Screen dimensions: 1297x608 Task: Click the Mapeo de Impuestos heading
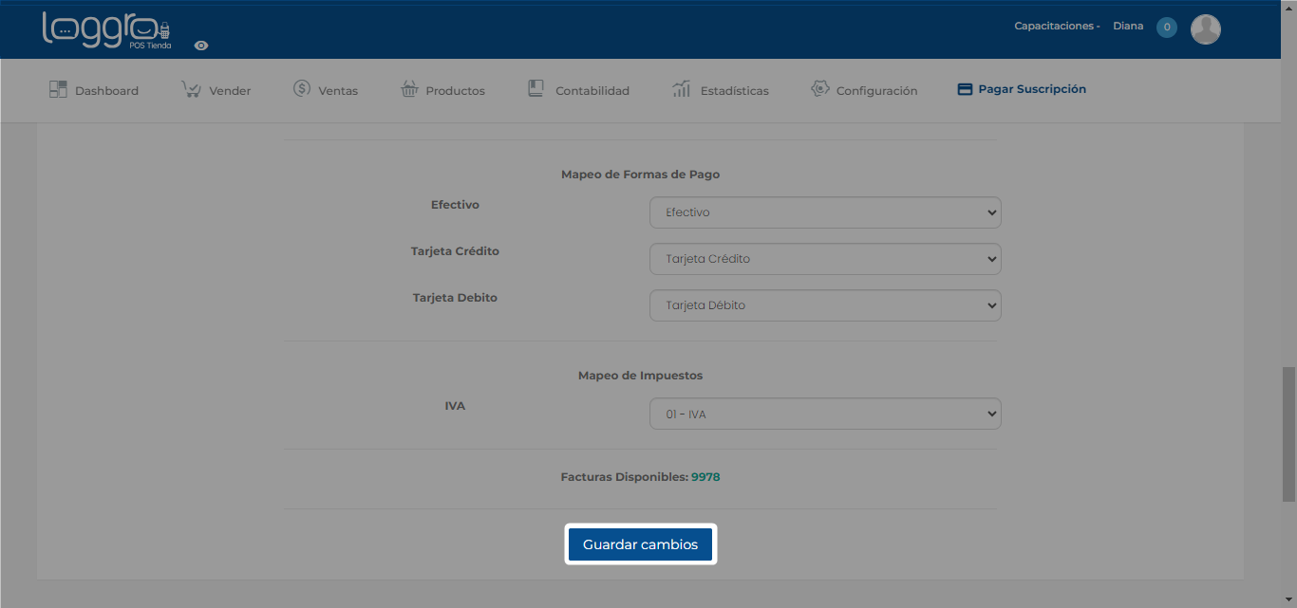click(x=640, y=376)
